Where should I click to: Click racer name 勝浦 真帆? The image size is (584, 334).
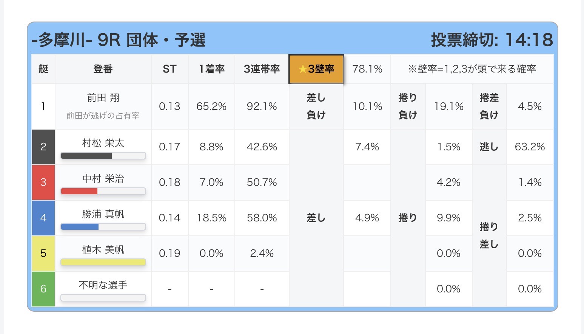[x=103, y=214]
